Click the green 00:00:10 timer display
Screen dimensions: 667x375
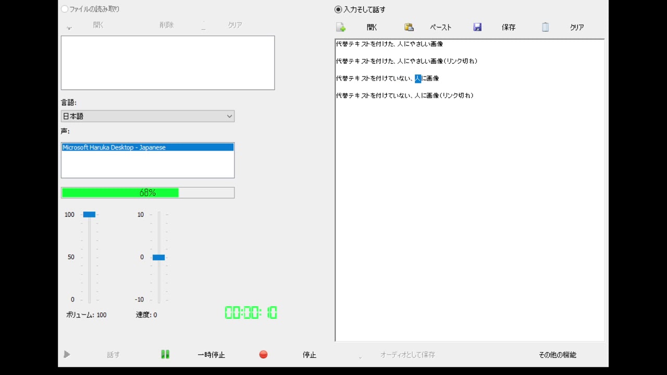[251, 312]
